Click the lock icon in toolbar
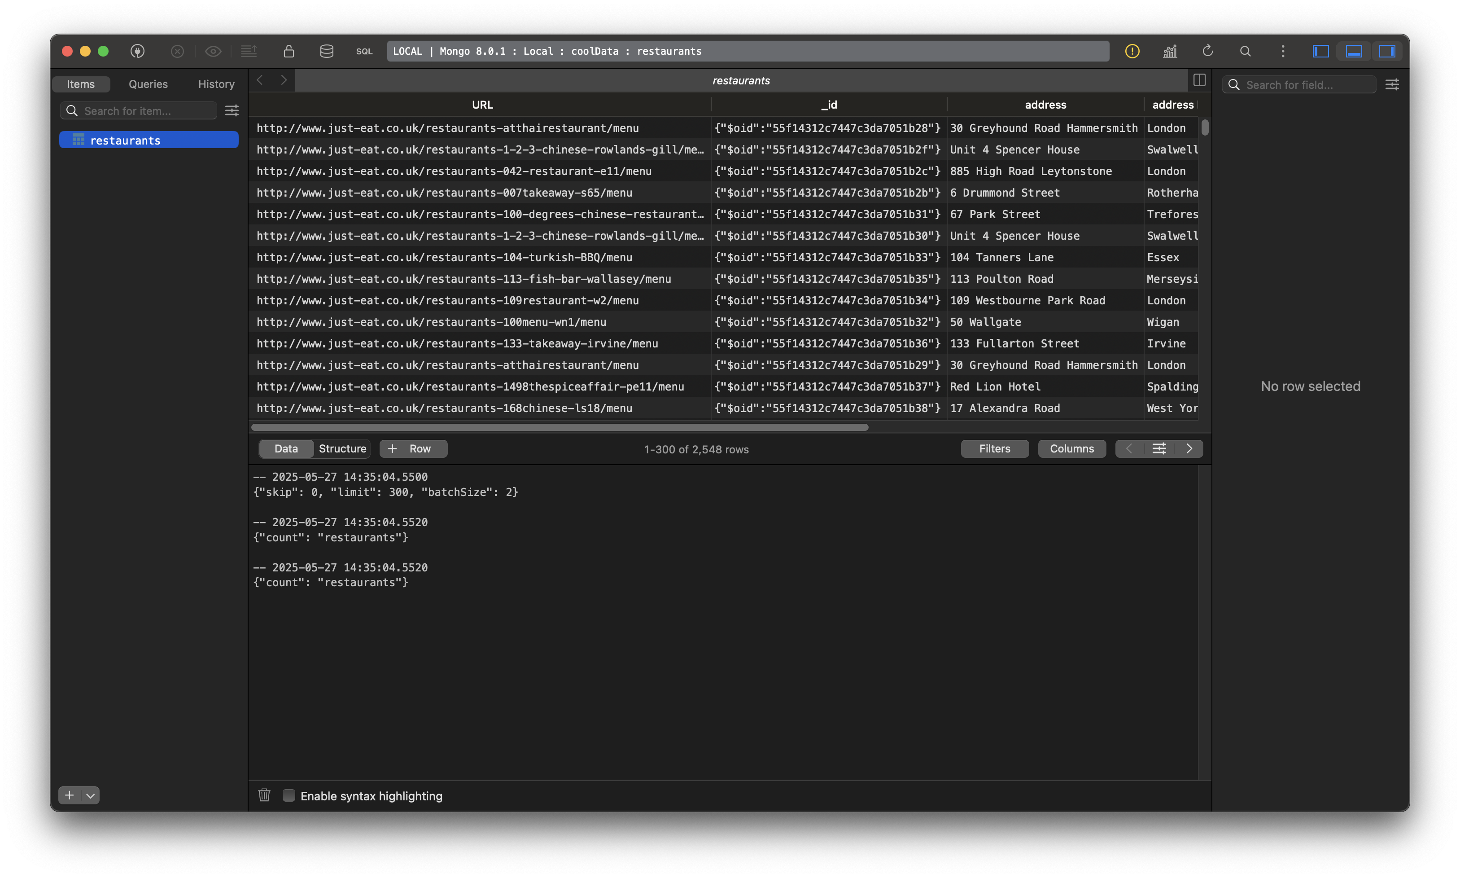The height and width of the screenshot is (878, 1460). point(289,52)
